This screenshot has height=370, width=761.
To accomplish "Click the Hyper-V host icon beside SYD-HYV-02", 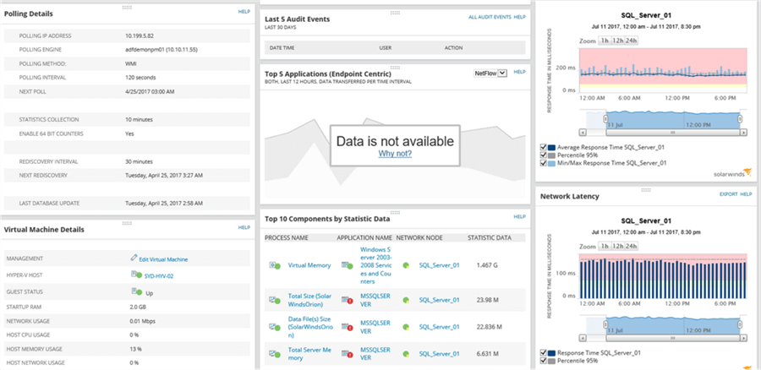I will [x=136, y=275].
